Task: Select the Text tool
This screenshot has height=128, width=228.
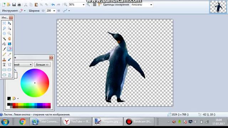Action: click(x=4, y=65)
